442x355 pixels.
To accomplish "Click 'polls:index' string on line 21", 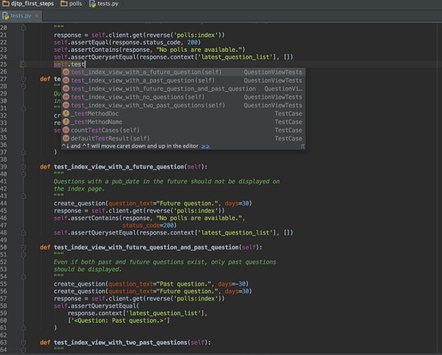I will point(196,35).
